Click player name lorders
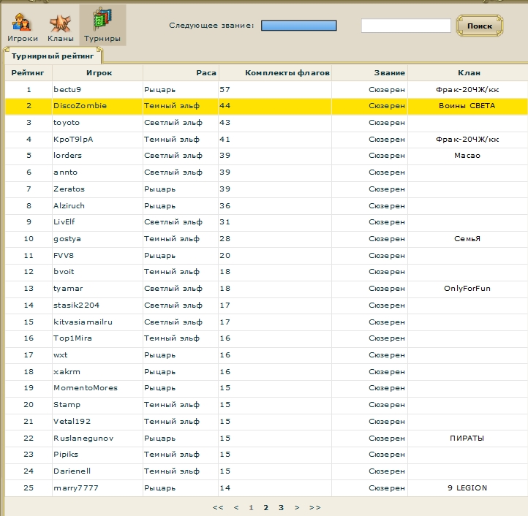 (68, 156)
